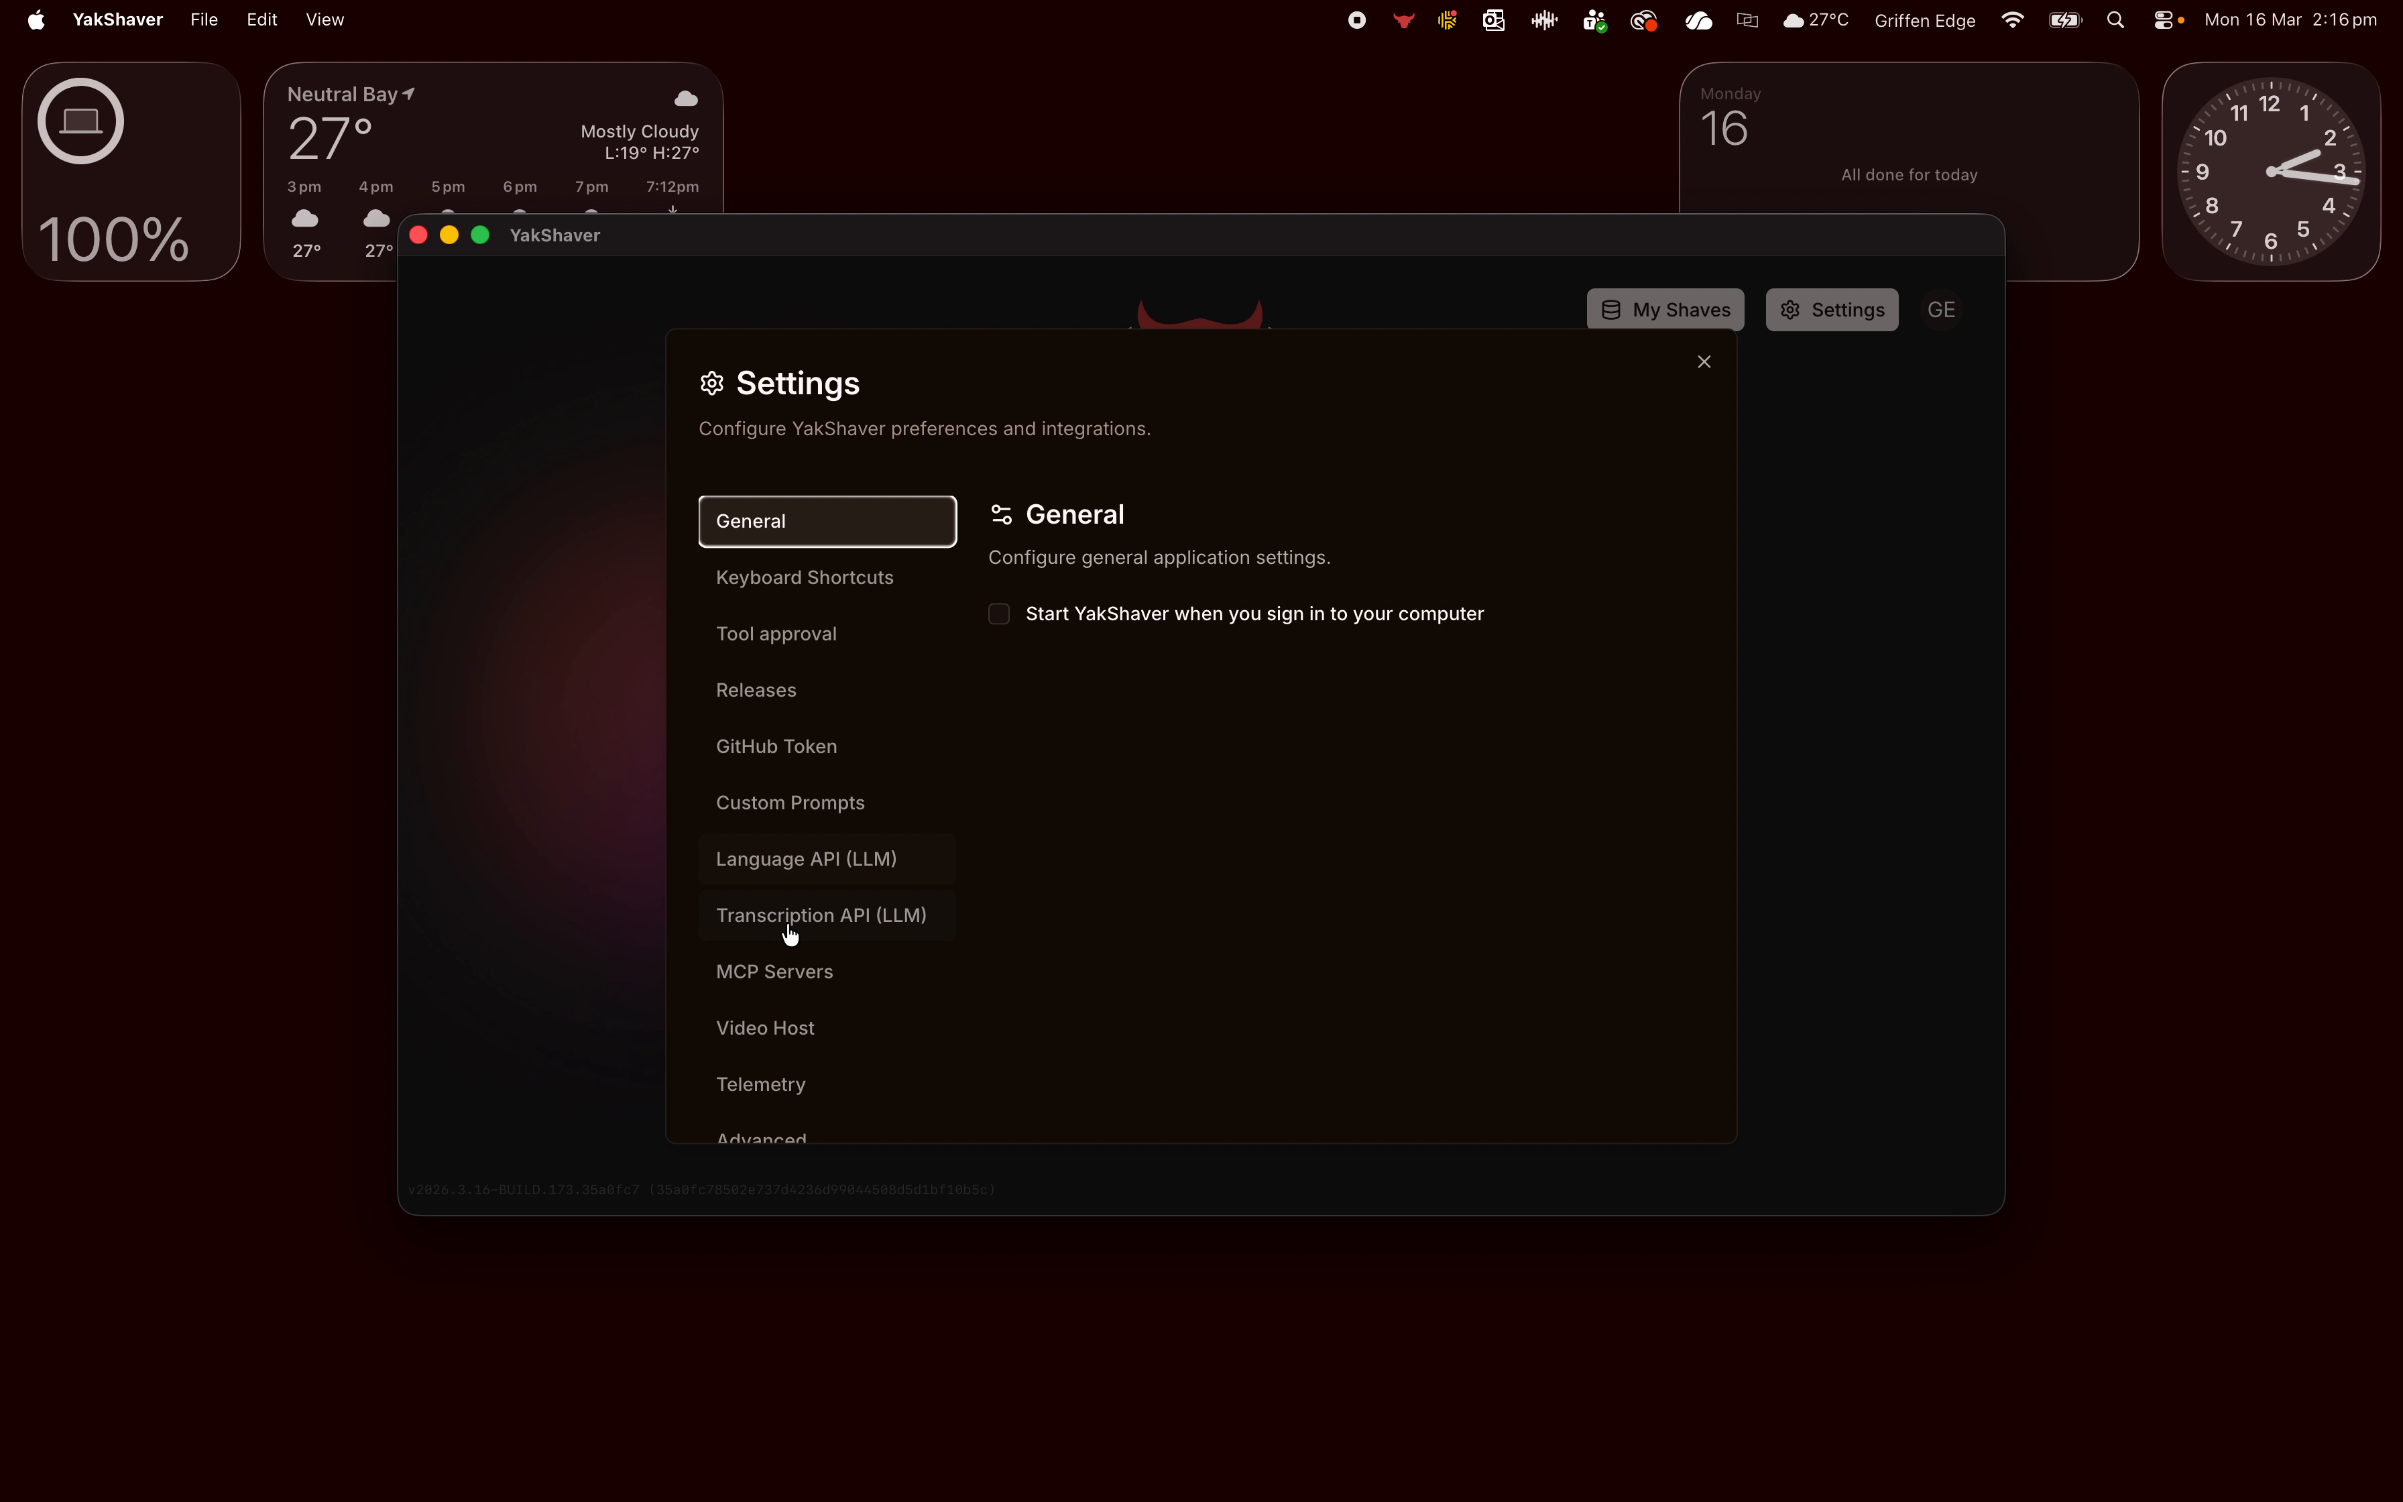Click the Settings button in header
The height and width of the screenshot is (1502, 2403).
click(x=1832, y=310)
